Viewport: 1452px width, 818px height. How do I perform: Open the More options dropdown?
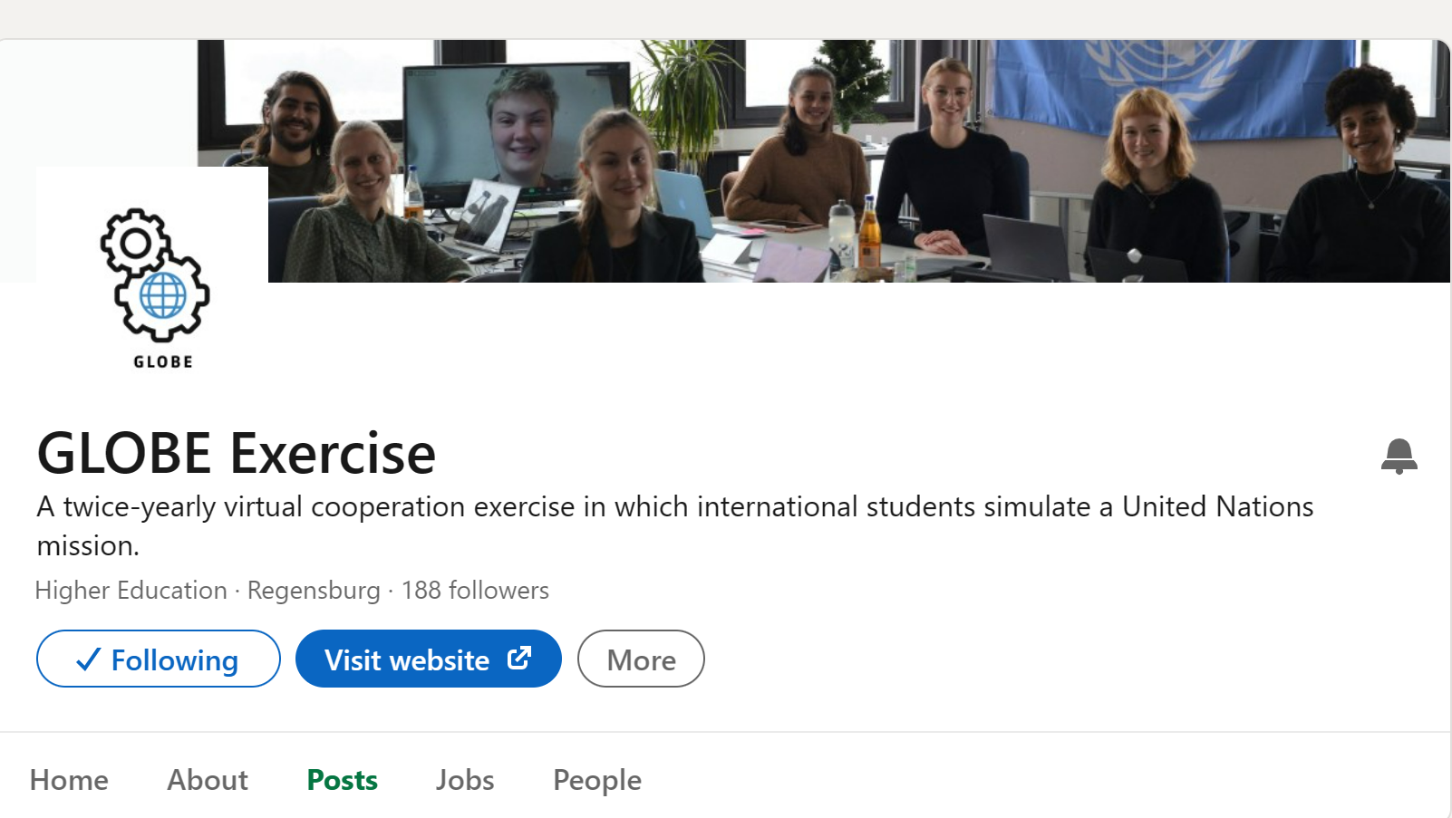pos(641,659)
